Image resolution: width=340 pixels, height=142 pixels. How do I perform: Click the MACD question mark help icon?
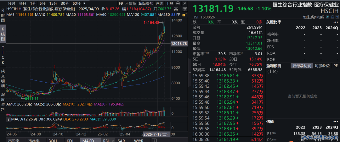pyautogui.click(x=8, y=119)
